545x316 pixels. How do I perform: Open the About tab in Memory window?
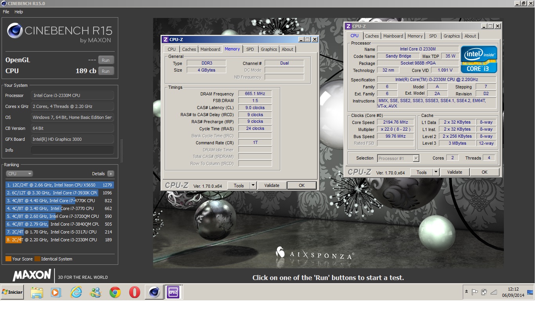click(287, 49)
